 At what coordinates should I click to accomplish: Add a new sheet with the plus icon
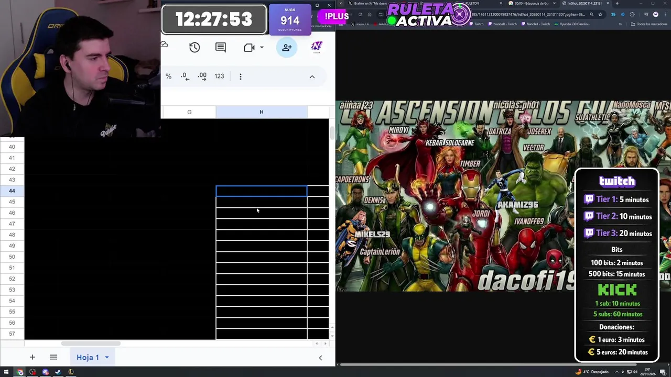[x=32, y=357]
